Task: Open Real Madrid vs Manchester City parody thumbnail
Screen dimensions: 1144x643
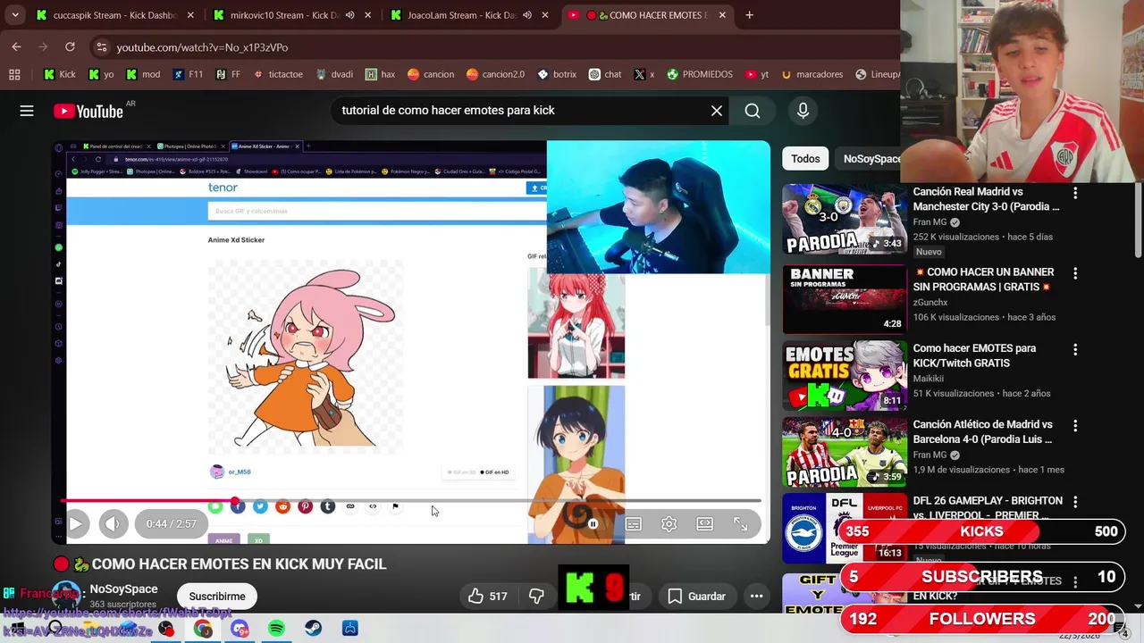Action: (x=845, y=221)
